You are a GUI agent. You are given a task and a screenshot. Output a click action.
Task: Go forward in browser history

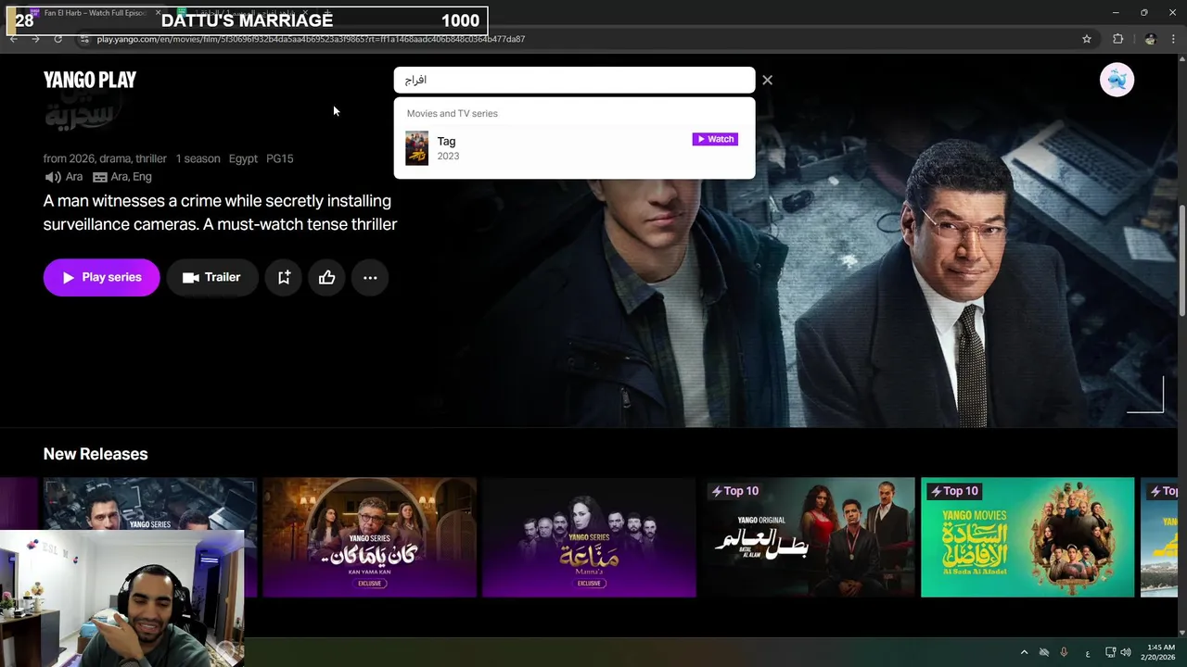35,39
